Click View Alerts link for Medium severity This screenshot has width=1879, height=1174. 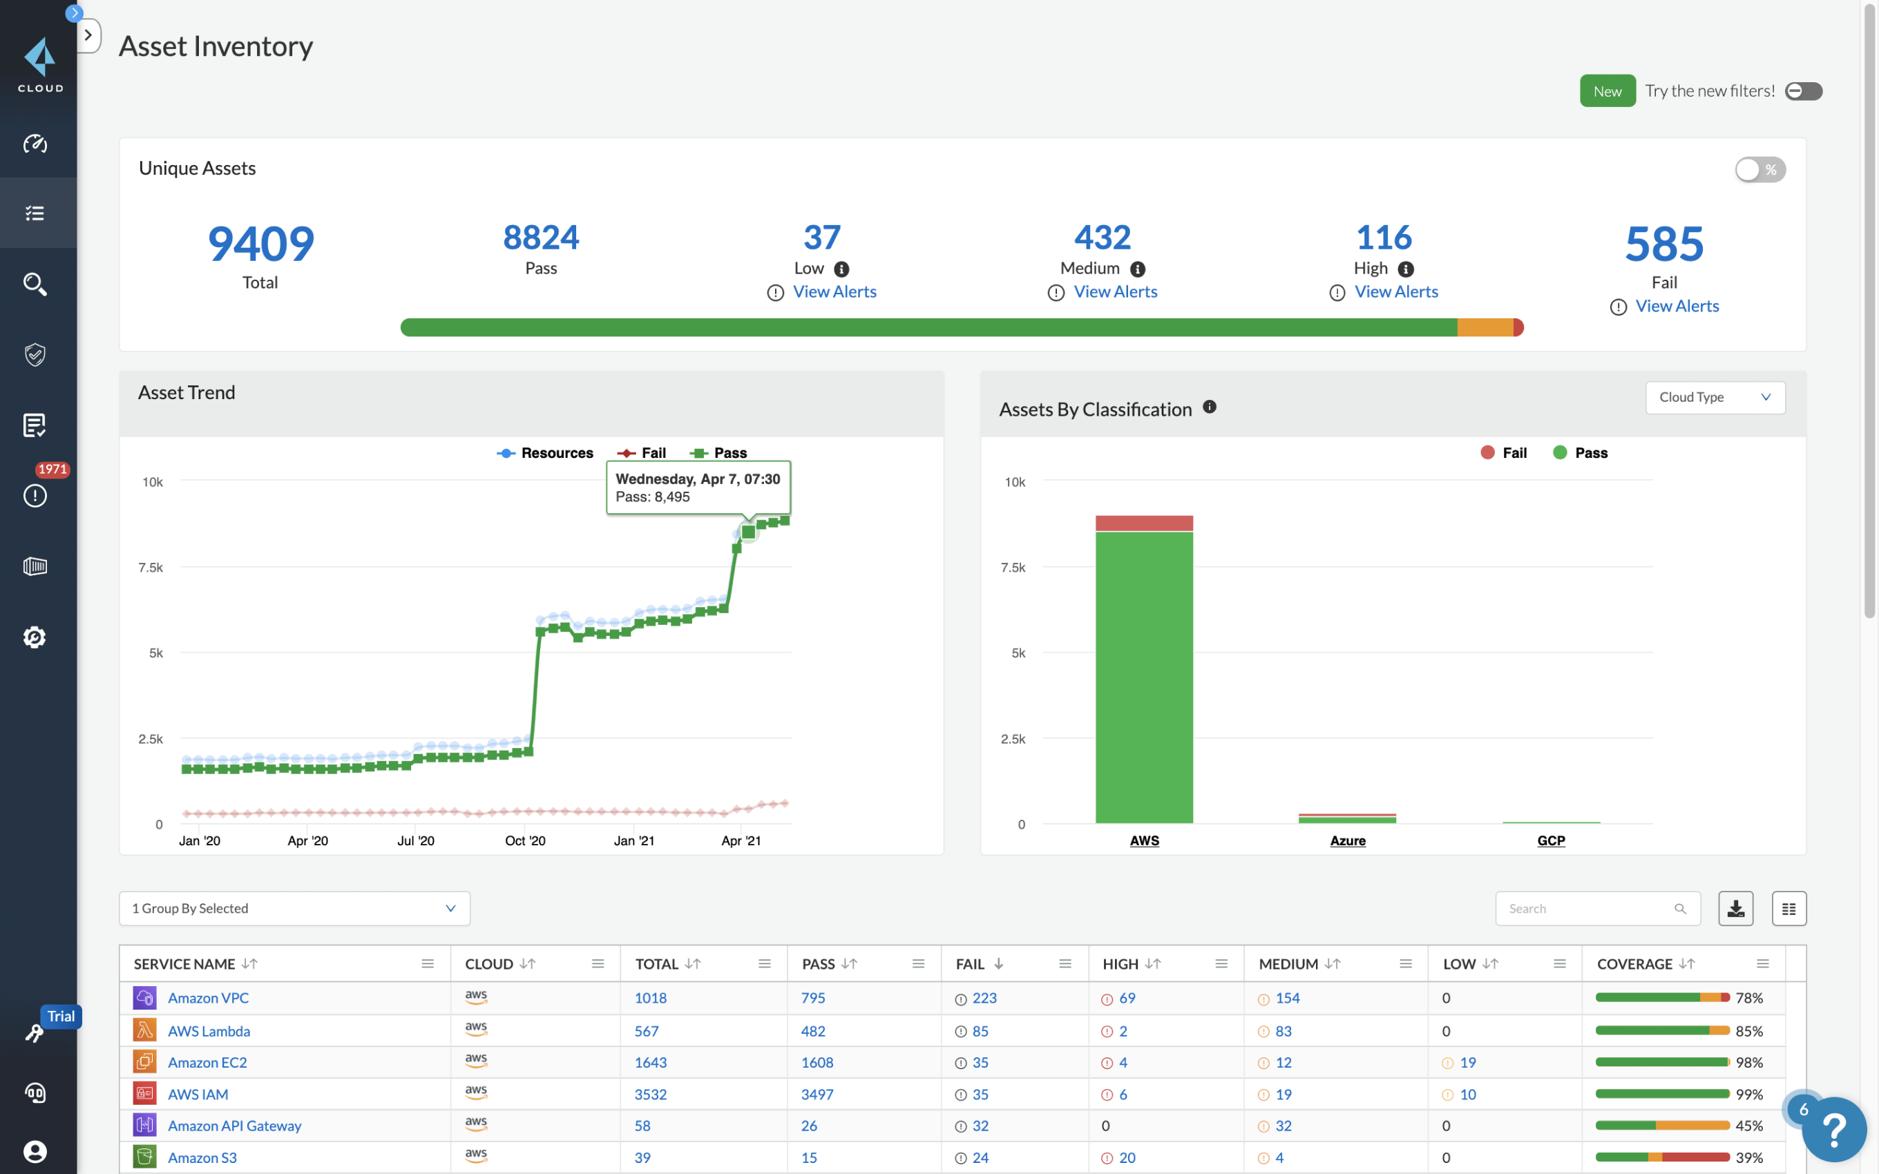(x=1115, y=291)
